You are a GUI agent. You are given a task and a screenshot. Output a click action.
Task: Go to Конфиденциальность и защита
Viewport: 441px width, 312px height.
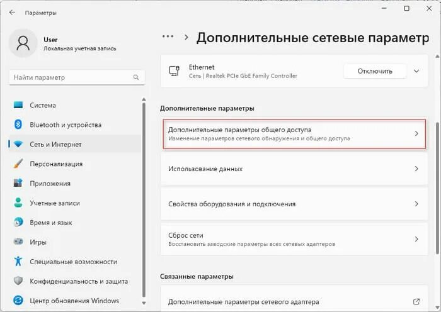point(75,281)
